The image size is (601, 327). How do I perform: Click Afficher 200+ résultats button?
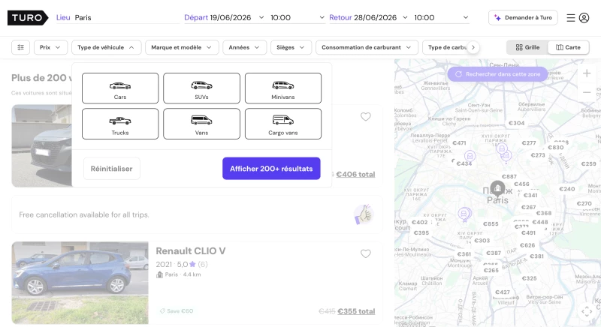coord(271,169)
